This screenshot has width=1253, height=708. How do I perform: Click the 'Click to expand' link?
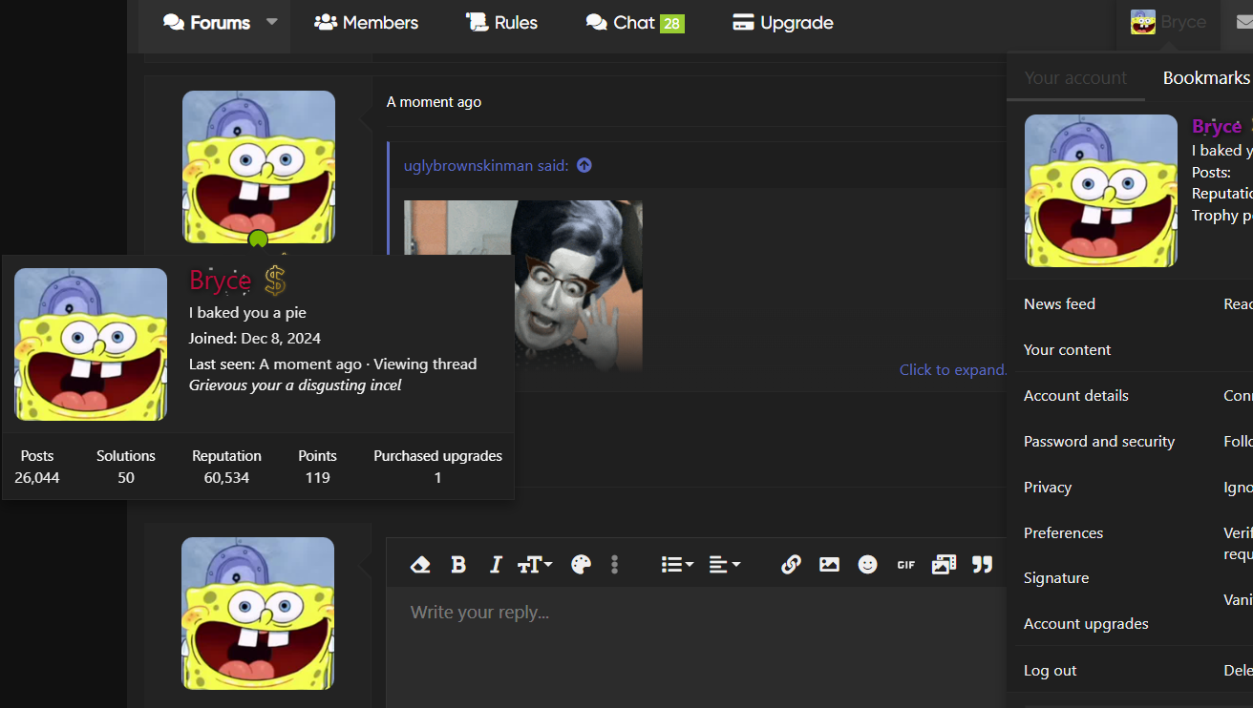click(x=953, y=370)
